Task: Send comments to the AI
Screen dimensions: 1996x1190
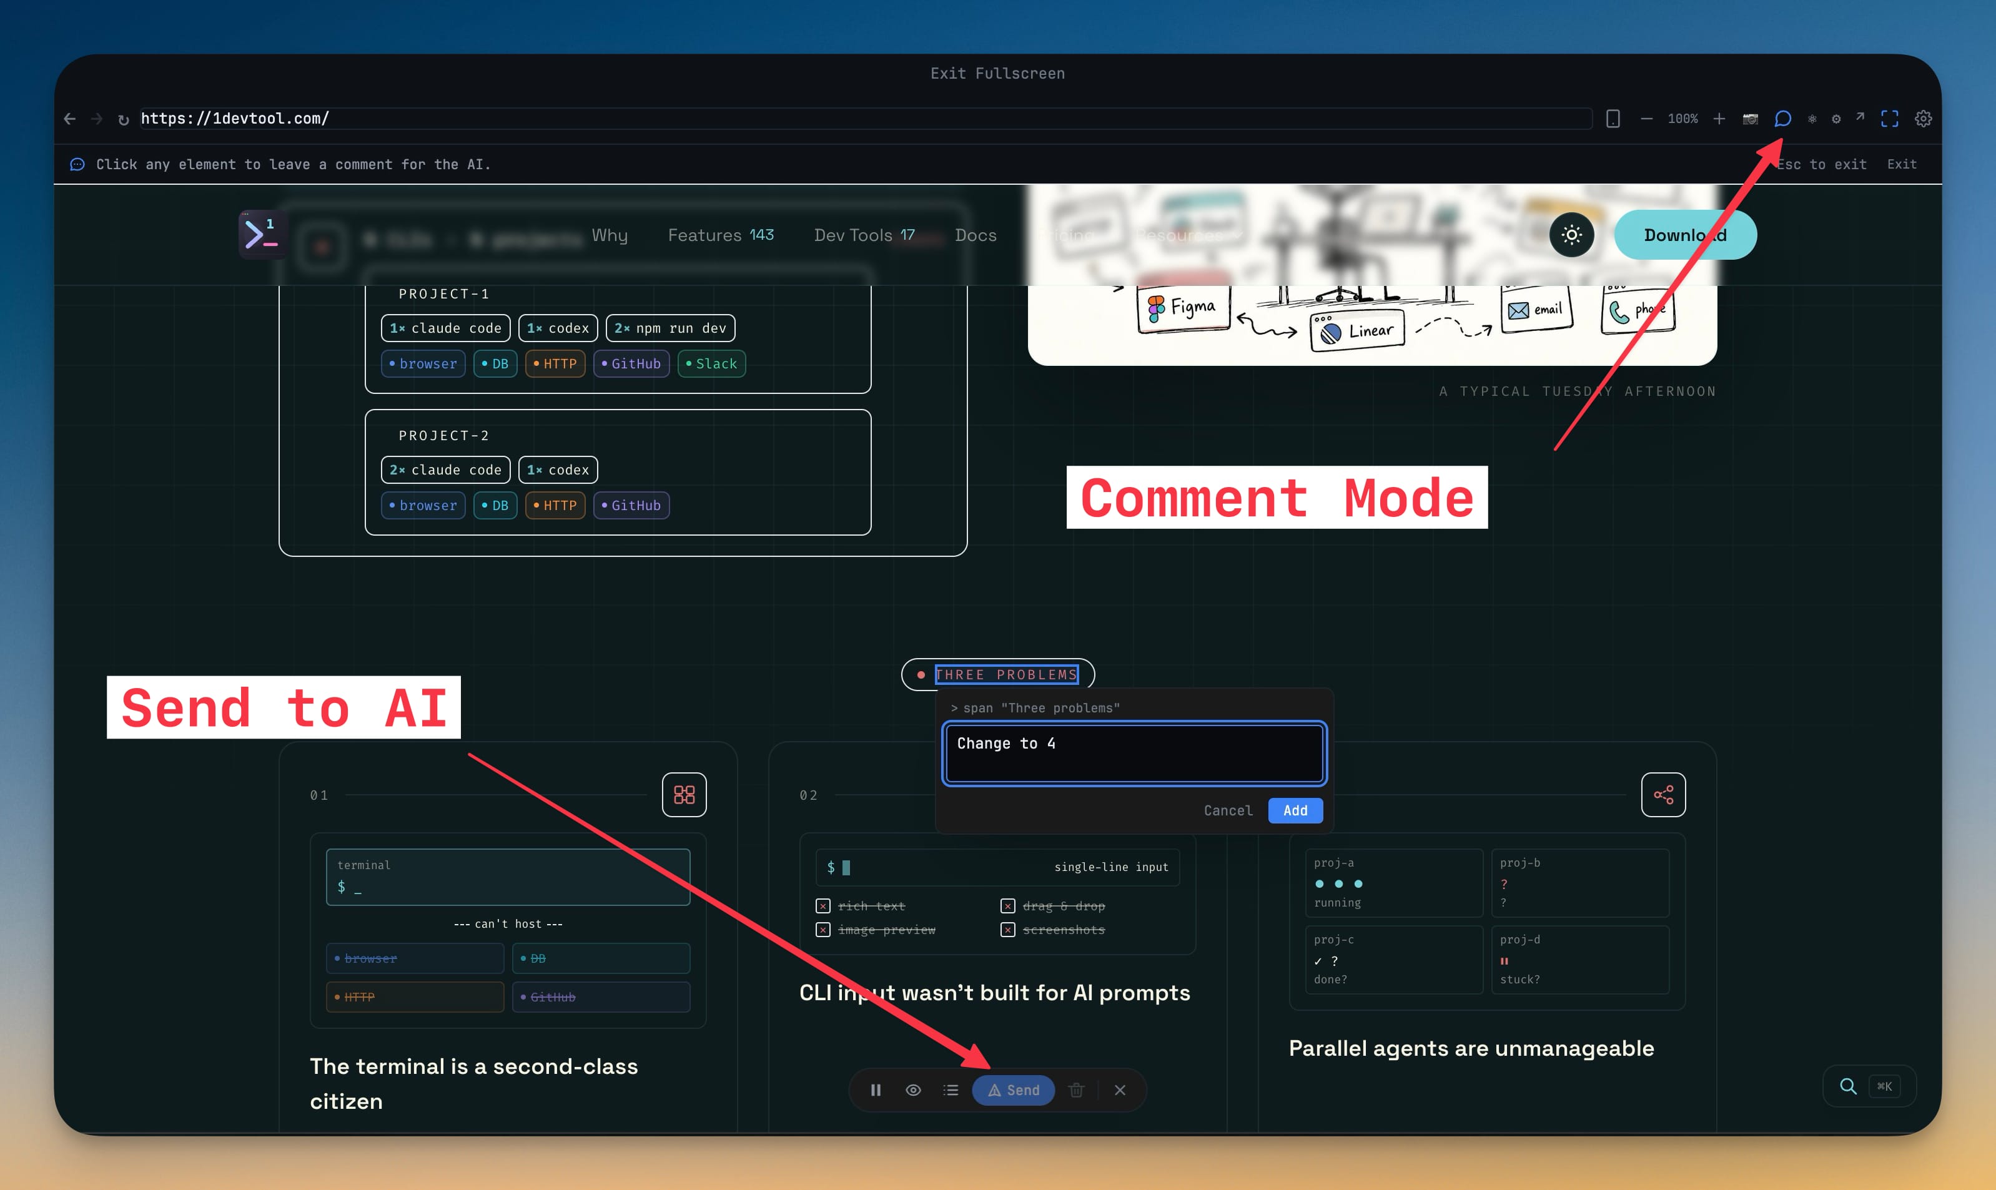Action: click(x=1013, y=1089)
